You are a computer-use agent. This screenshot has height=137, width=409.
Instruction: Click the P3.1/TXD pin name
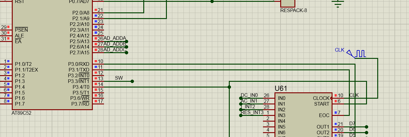tap(79, 70)
